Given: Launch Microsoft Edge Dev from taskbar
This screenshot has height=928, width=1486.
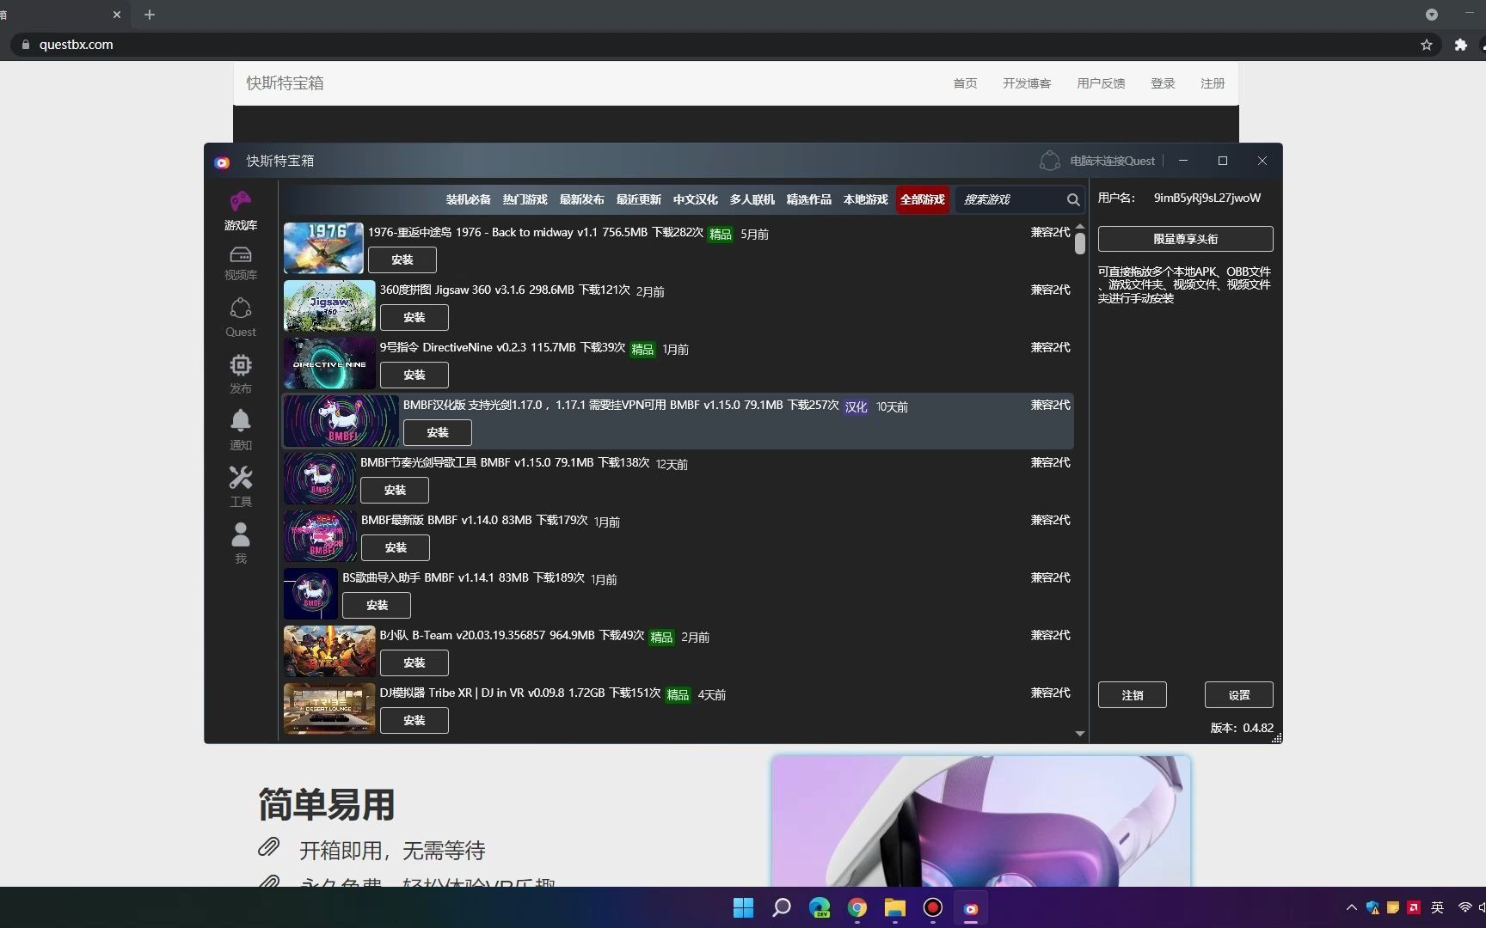Looking at the screenshot, I should coord(820,908).
